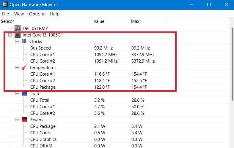Select CPU Core #2 under Clocks
234x148 pixels.
43,61
